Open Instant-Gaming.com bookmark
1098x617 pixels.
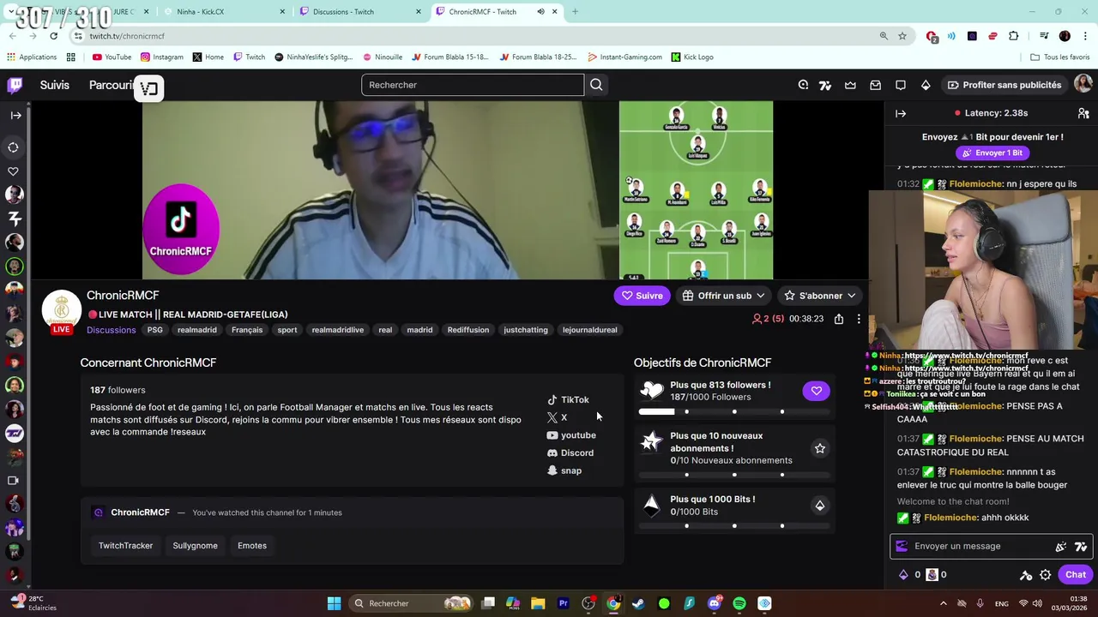coord(624,57)
